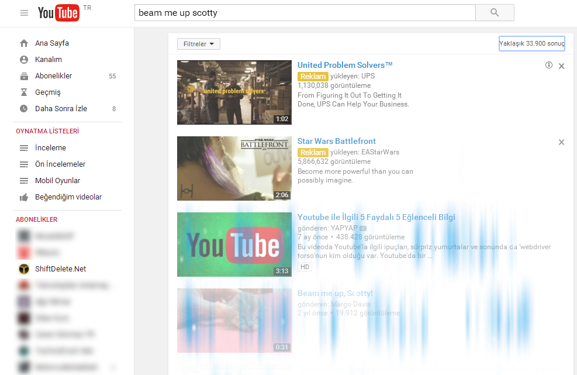
Task: Open 'Beam me up, Scotty!' title
Action: (x=335, y=294)
